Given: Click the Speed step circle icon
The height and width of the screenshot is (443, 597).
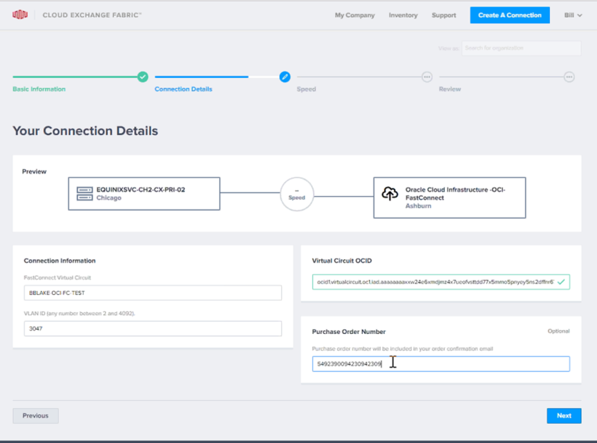Looking at the screenshot, I should coord(427,77).
